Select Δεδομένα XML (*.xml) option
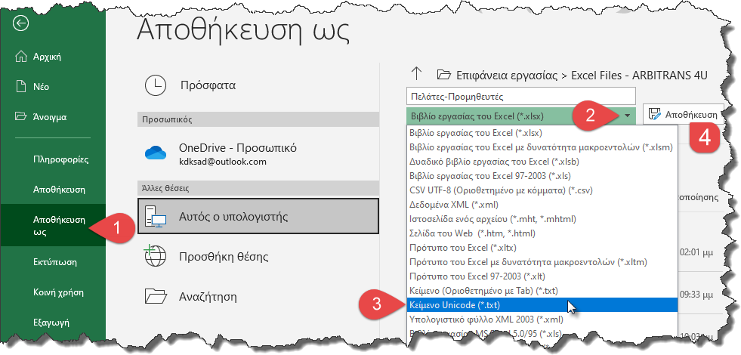This screenshot has width=741, height=355. coord(542,205)
